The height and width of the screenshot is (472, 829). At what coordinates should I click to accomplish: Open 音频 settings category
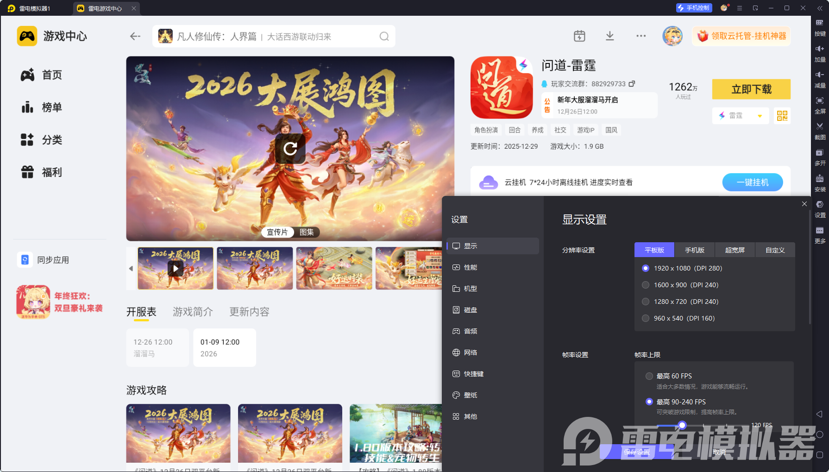(x=493, y=331)
